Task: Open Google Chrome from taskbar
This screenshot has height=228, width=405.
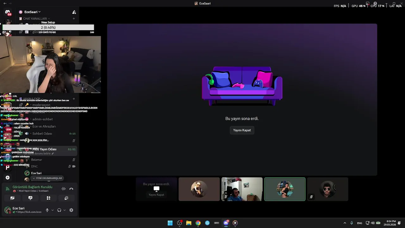Action: tap(198, 223)
